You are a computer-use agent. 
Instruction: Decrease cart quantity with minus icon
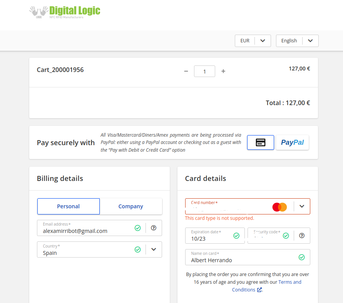[x=186, y=71]
